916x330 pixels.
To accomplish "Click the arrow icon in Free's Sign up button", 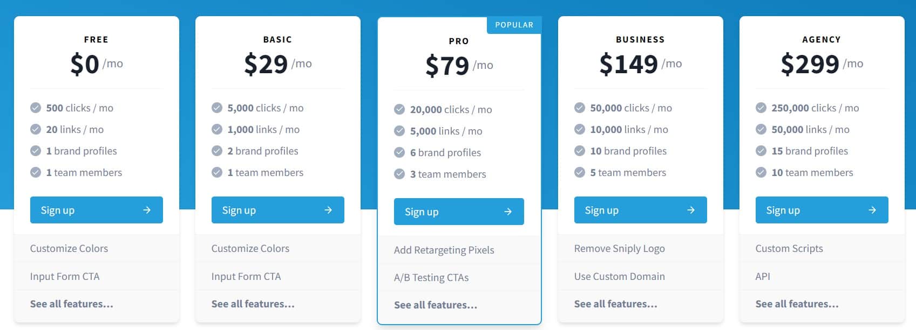I will [147, 210].
